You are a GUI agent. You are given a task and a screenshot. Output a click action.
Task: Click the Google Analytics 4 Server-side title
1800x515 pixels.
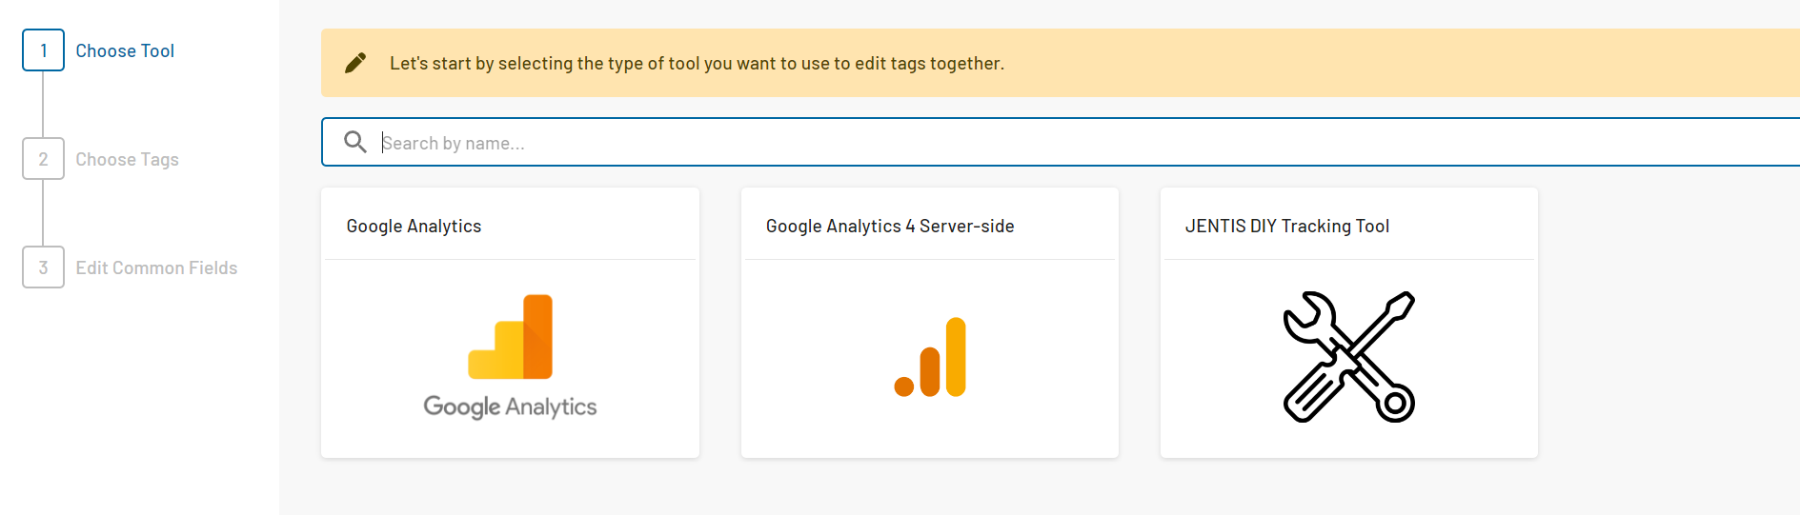[x=889, y=227]
